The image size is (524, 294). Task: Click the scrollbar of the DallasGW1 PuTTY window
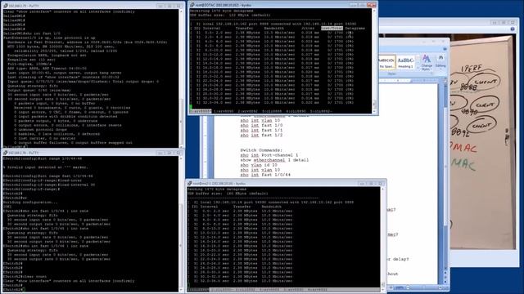click(182, 78)
